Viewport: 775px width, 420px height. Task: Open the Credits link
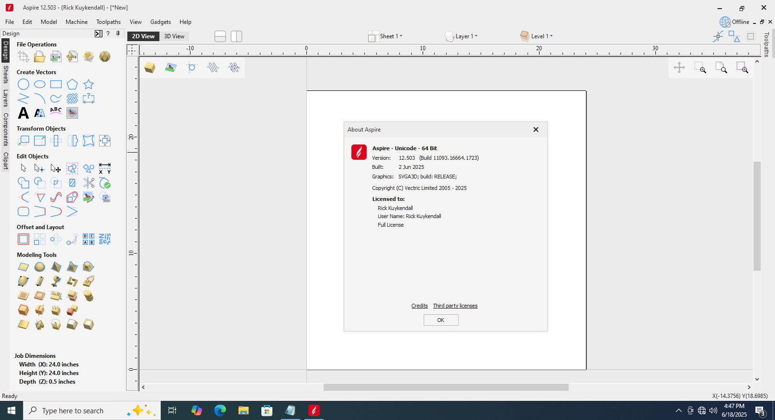coord(419,306)
